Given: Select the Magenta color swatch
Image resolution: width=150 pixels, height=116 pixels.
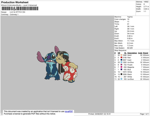Looking at the screenshot, I should [x=121, y=67].
